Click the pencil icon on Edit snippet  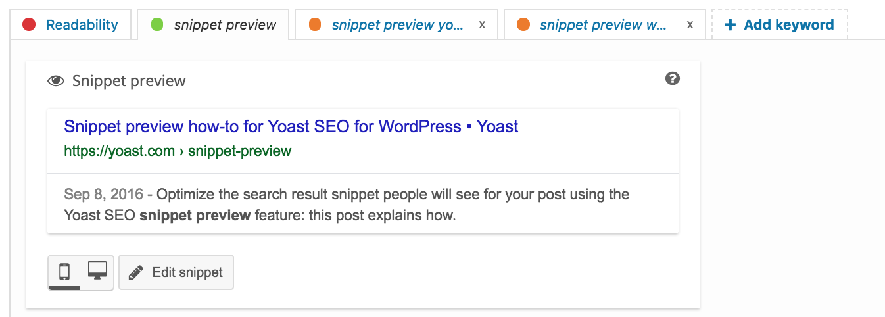tap(136, 272)
